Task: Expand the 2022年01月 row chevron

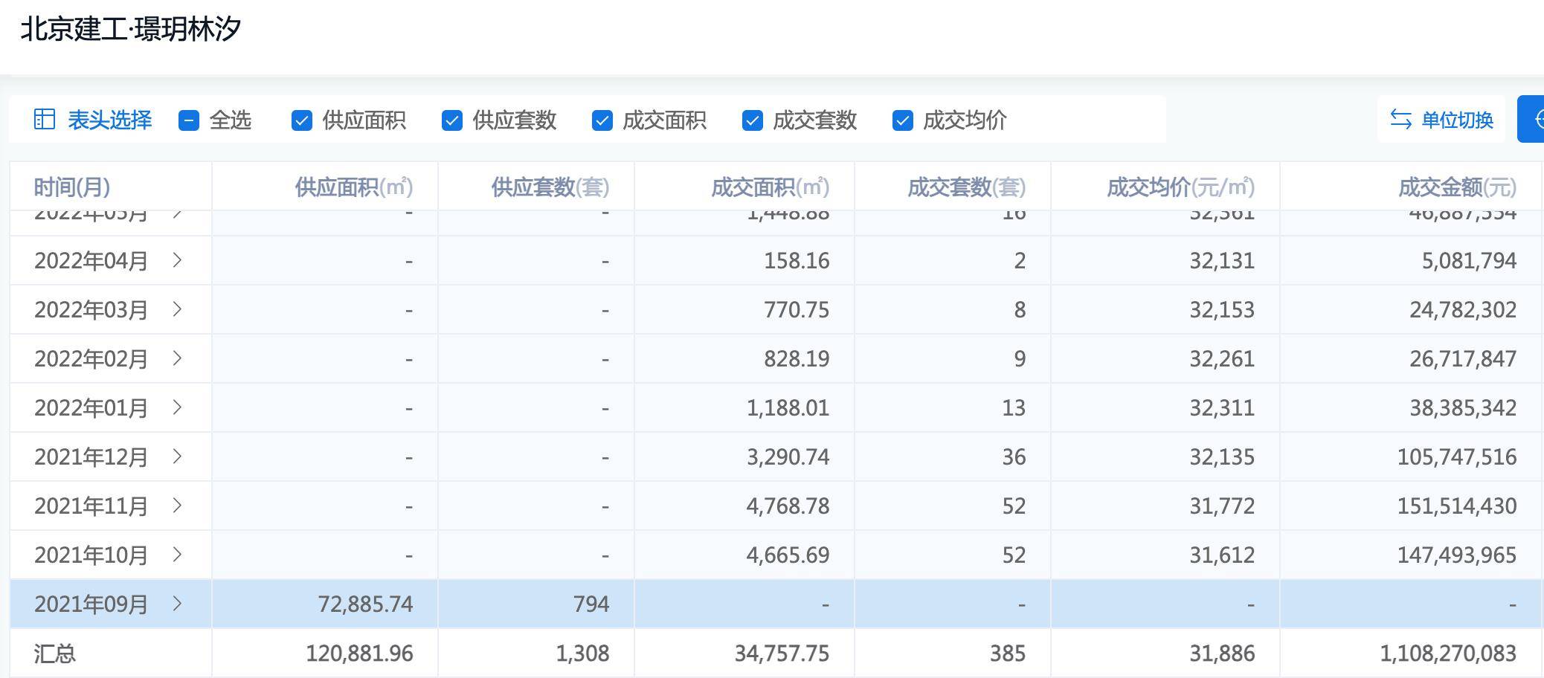Action: click(x=177, y=407)
